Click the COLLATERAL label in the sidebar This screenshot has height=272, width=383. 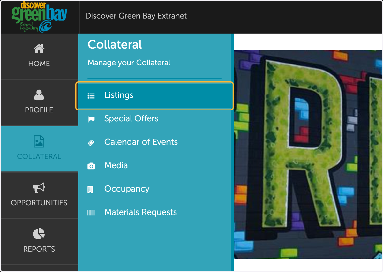pyautogui.click(x=39, y=156)
